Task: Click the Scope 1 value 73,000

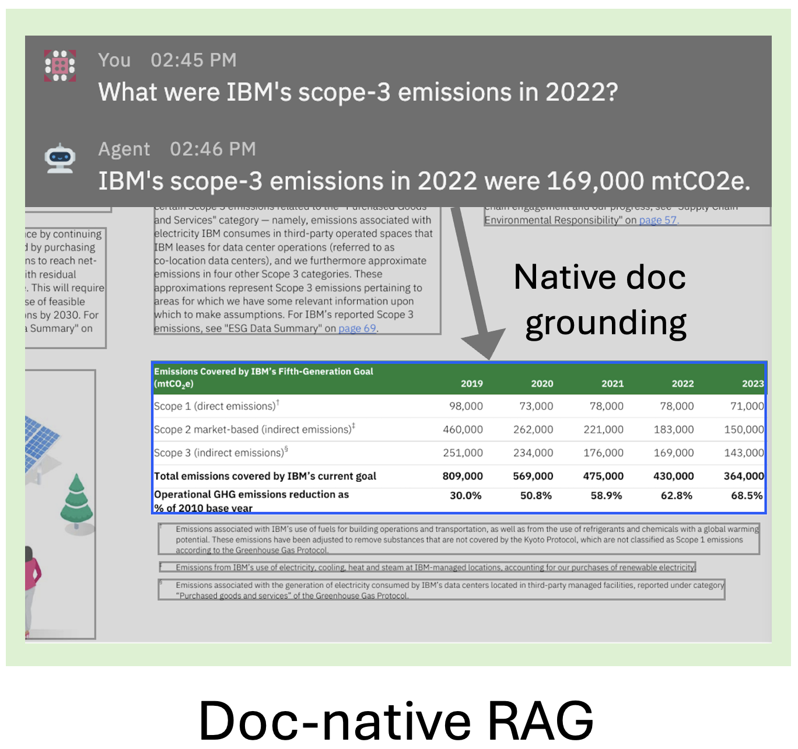Action: [537, 406]
